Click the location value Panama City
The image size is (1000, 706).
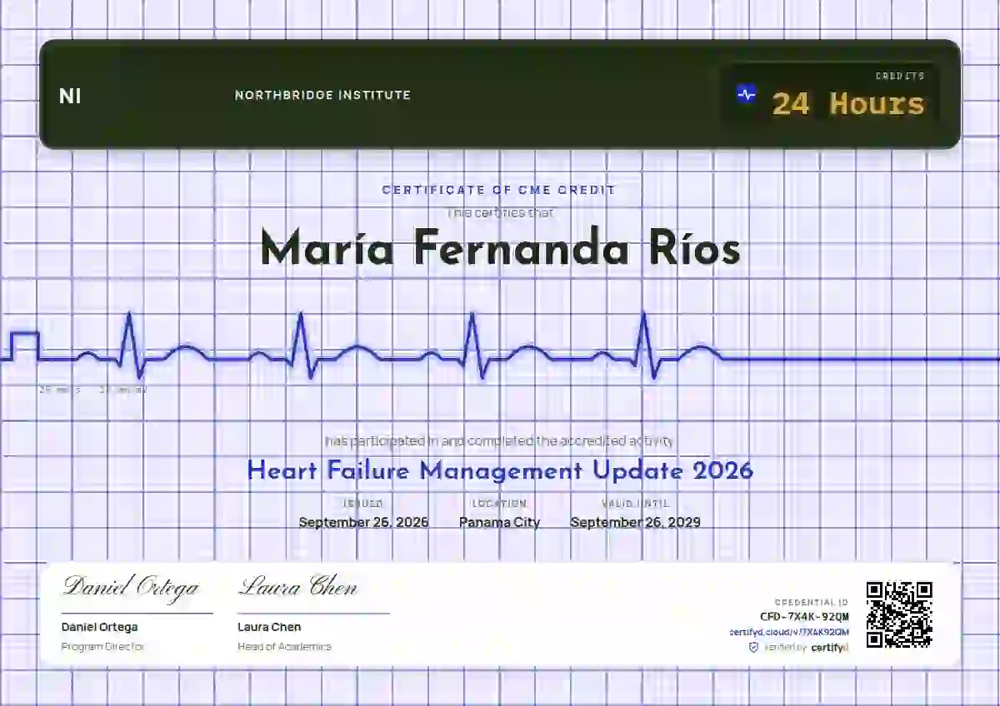tap(499, 522)
